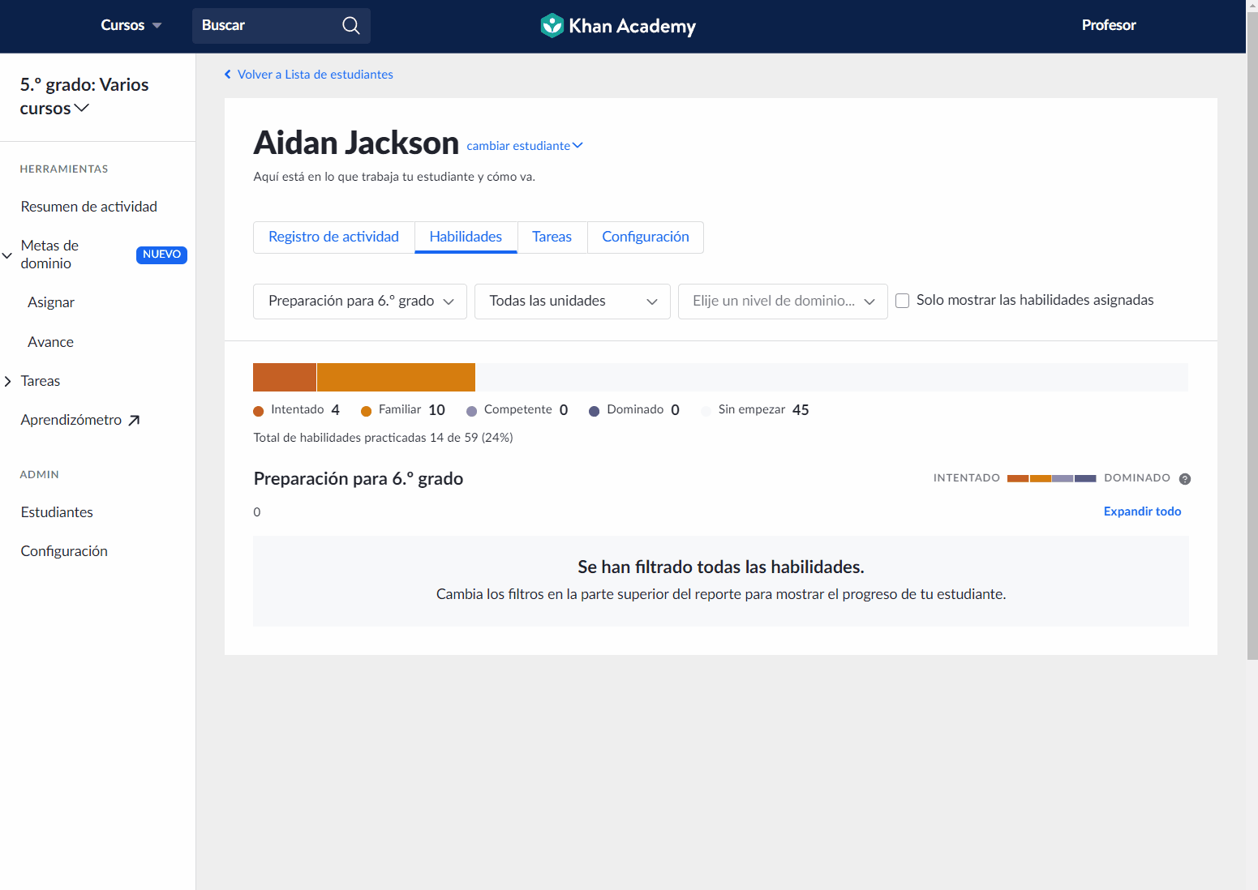The height and width of the screenshot is (890, 1258).
Task: Click the NUEVO badge on Metas de dominio
Action: pyautogui.click(x=161, y=255)
